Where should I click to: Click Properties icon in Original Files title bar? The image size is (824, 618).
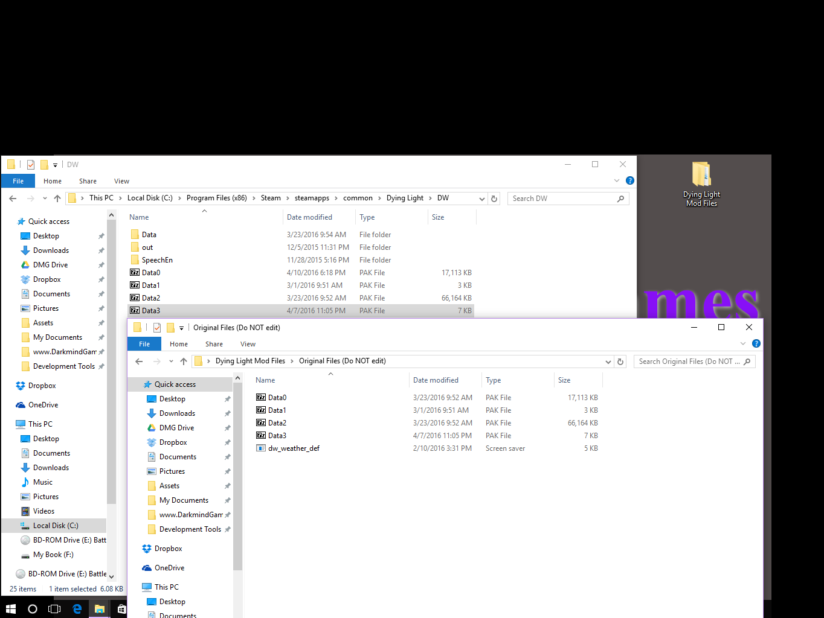(x=157, y=328)
